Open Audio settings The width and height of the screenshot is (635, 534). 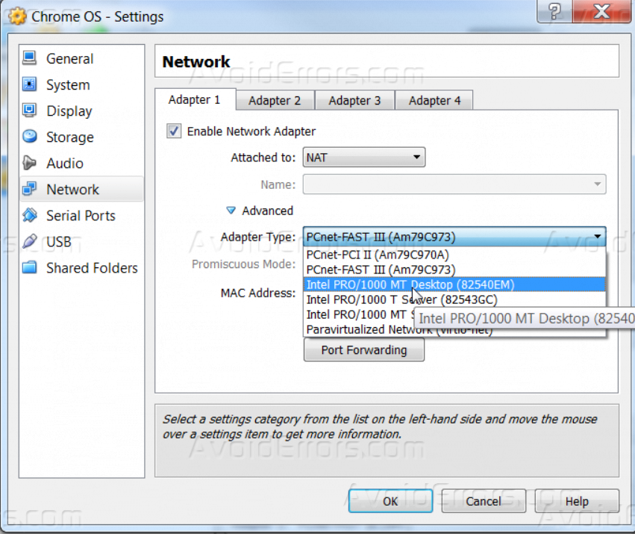click(x=65, y=163)
